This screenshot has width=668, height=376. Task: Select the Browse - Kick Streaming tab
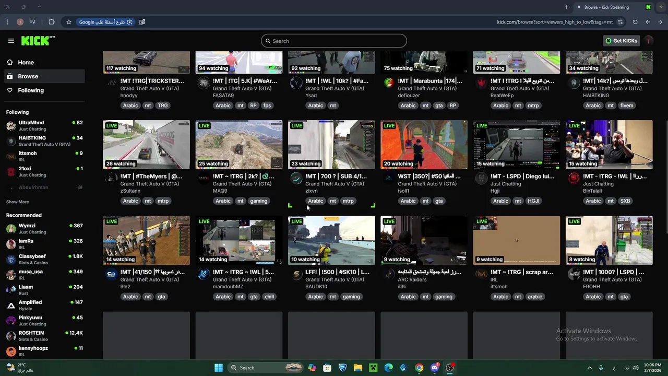[x=614, y=7]
